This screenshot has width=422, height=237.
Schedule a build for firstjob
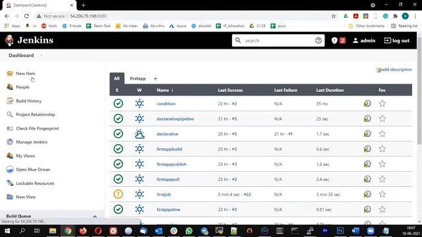[367, 194]
